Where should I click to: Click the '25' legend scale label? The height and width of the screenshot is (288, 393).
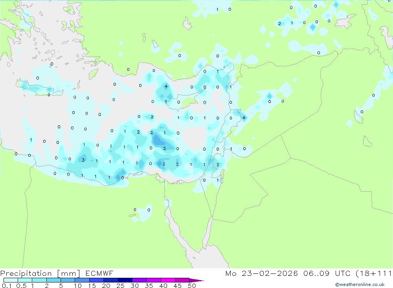(x=120, y=286)
